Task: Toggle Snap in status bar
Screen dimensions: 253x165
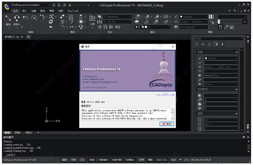Action: [65, 160]
